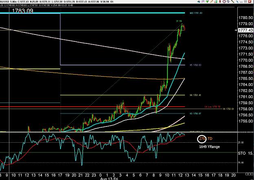Click the 1755.00 price axis label
The height and width of the screenshot is (180, 254).
245,121
